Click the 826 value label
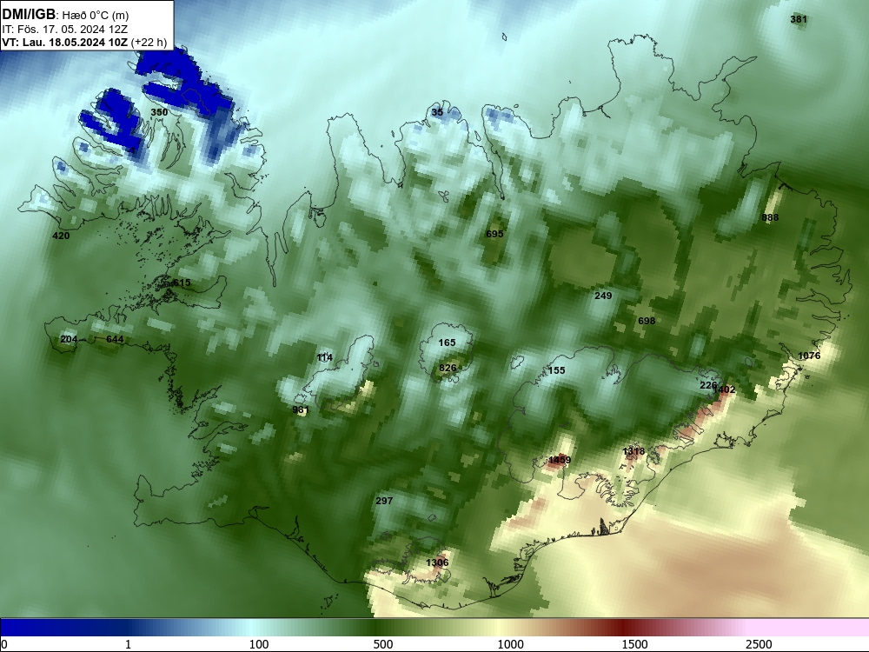Screen dimensions: 869x652 pos(448,368)
